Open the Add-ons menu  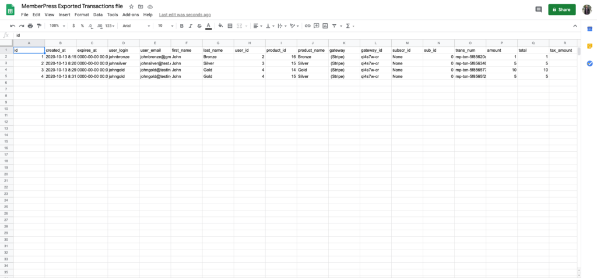pos(130,15)
